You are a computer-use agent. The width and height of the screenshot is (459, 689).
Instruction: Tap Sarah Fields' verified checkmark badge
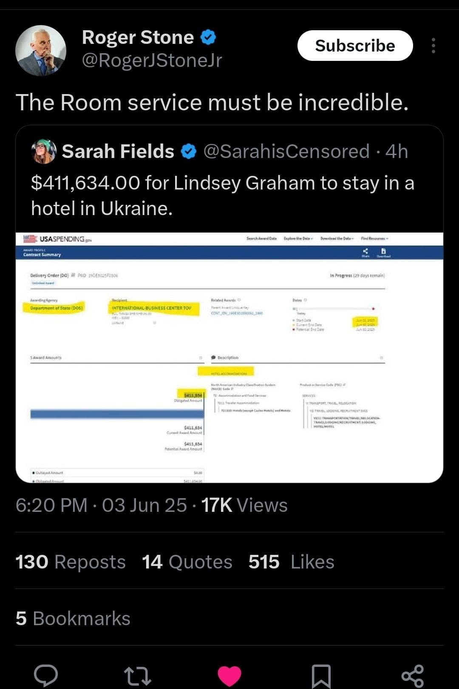coord(189,152)
